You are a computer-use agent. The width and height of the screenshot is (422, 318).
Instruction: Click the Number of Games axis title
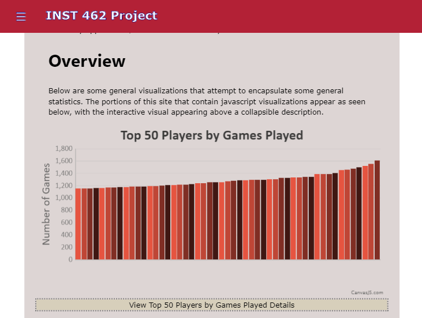(x=46, y=204)
